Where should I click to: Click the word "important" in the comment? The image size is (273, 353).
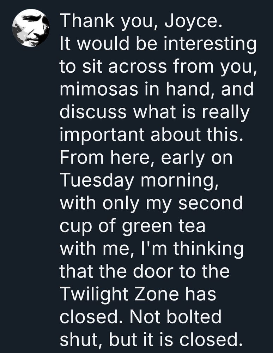tap(102, 135)
